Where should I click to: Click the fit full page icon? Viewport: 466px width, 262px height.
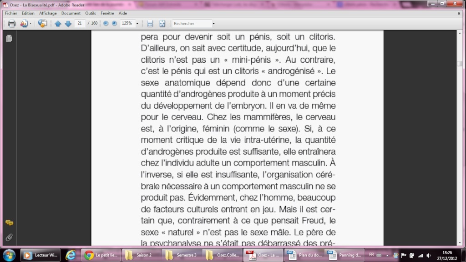pos(162,24)
